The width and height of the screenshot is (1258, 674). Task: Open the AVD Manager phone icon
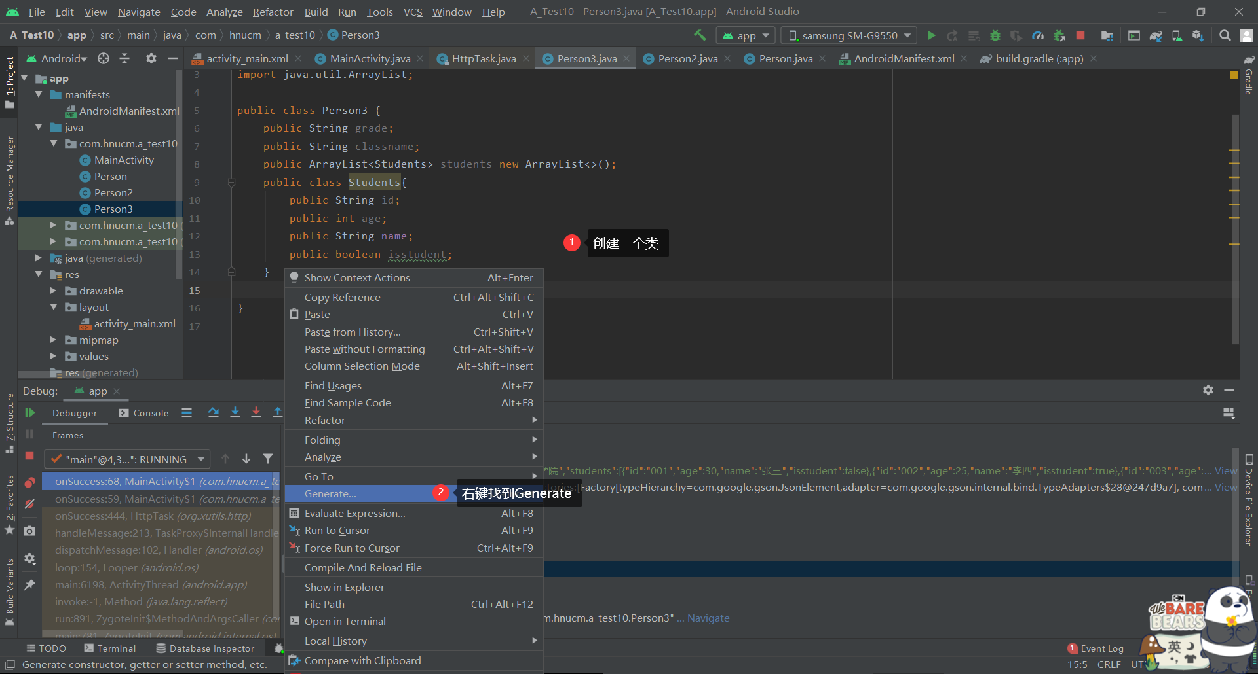pos(1177,35)
